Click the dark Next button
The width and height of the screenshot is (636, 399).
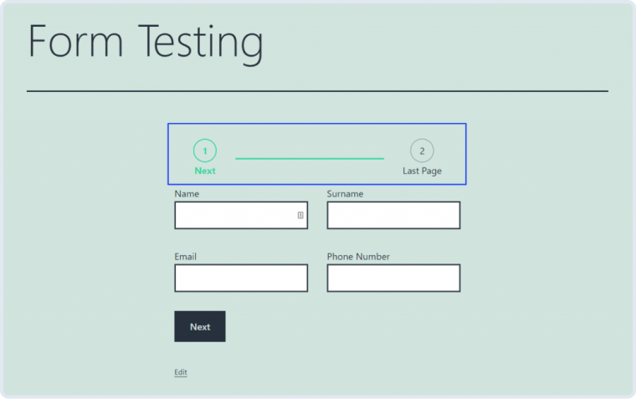pyautogui.click(x=200, y=326)
